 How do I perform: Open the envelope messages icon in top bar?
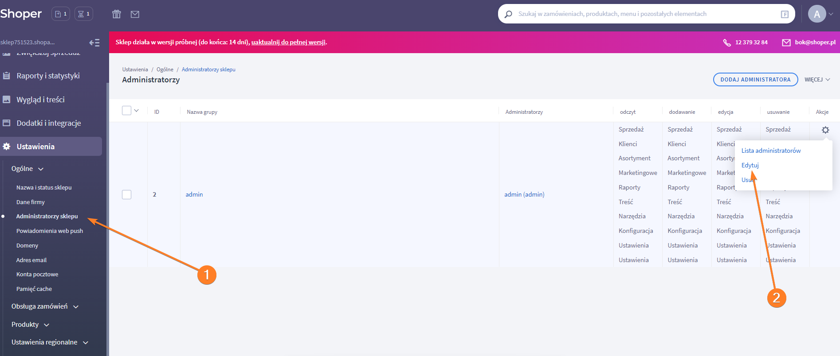click(x=135, y=14)
